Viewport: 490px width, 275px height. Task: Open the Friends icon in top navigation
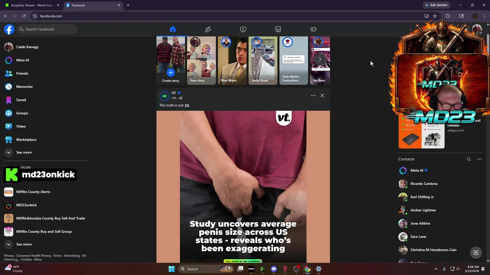pos(208,29)
